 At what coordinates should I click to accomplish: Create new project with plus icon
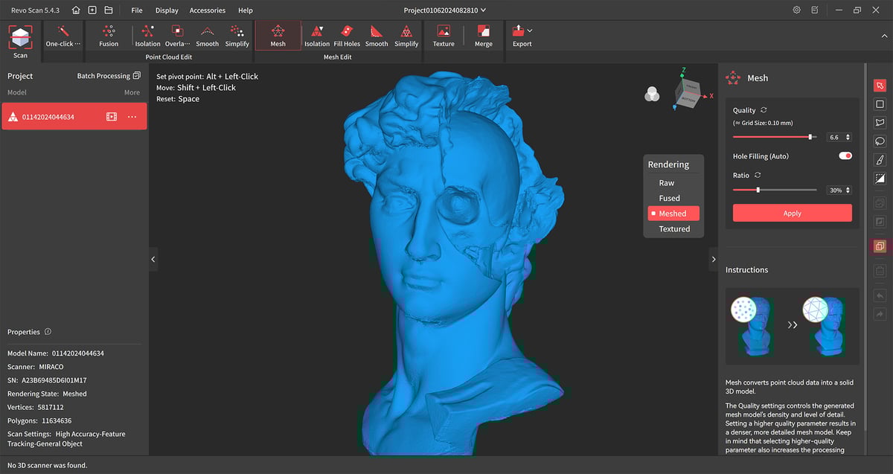click(x=92, y=10)
